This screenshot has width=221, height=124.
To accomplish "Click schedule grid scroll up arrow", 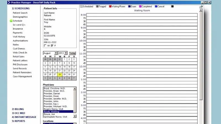I will pos(201,10).
